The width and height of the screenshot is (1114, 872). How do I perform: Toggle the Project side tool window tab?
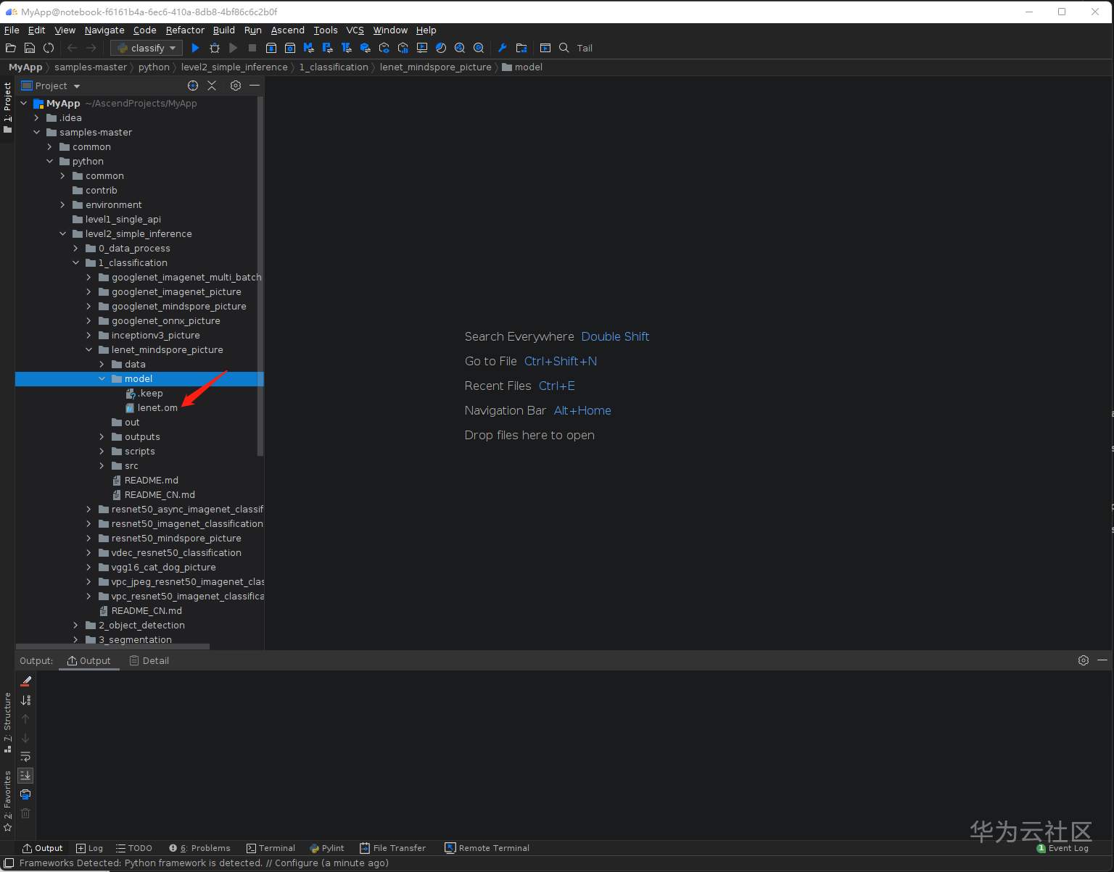(7, 107)
